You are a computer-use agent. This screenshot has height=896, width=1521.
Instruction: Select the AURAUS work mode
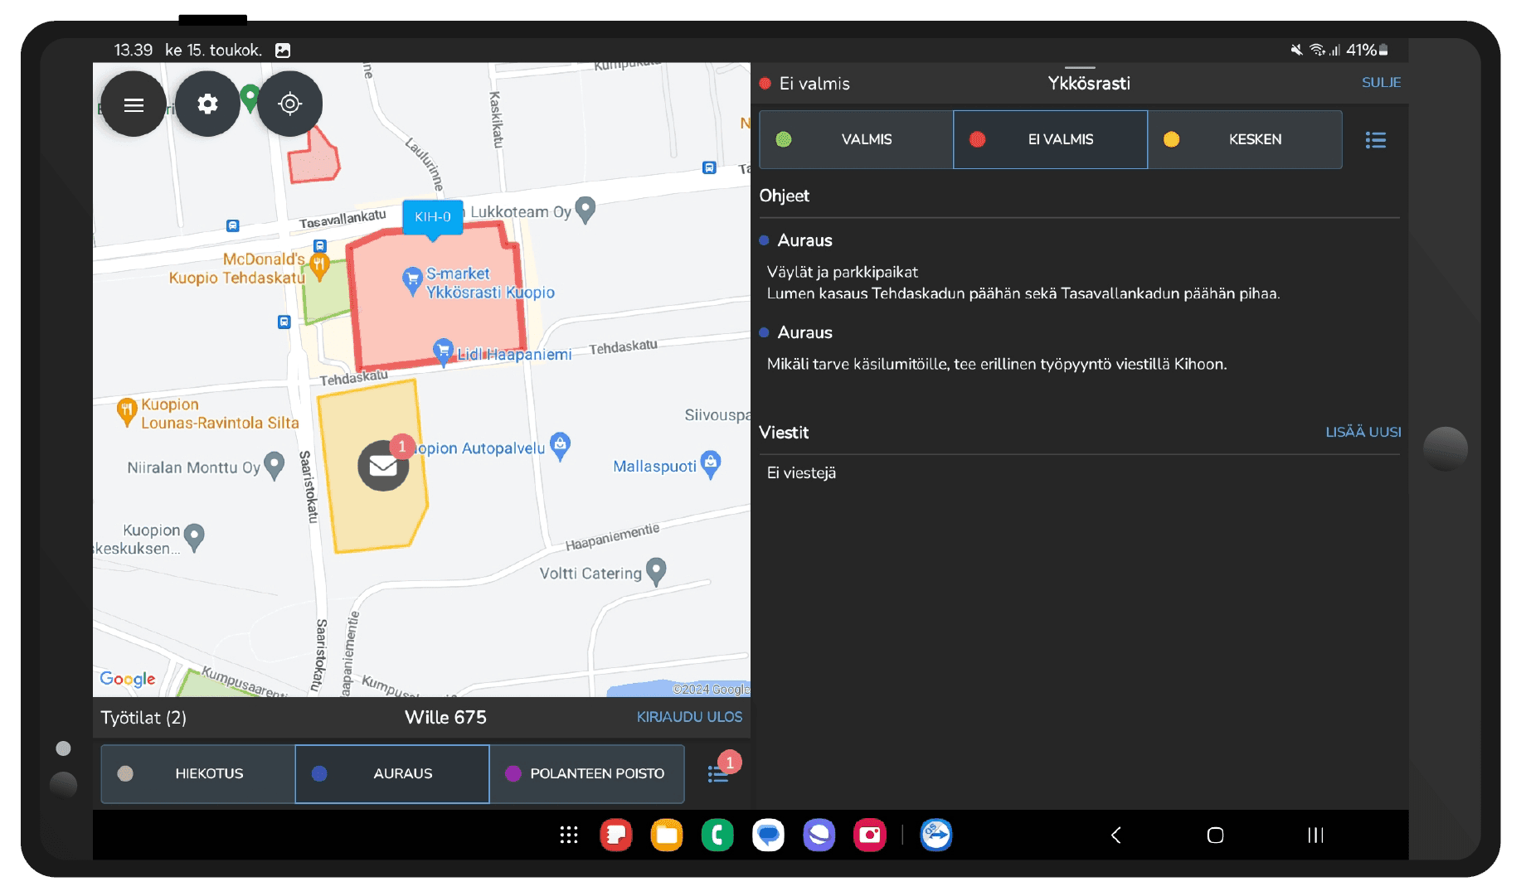(391, 773)
